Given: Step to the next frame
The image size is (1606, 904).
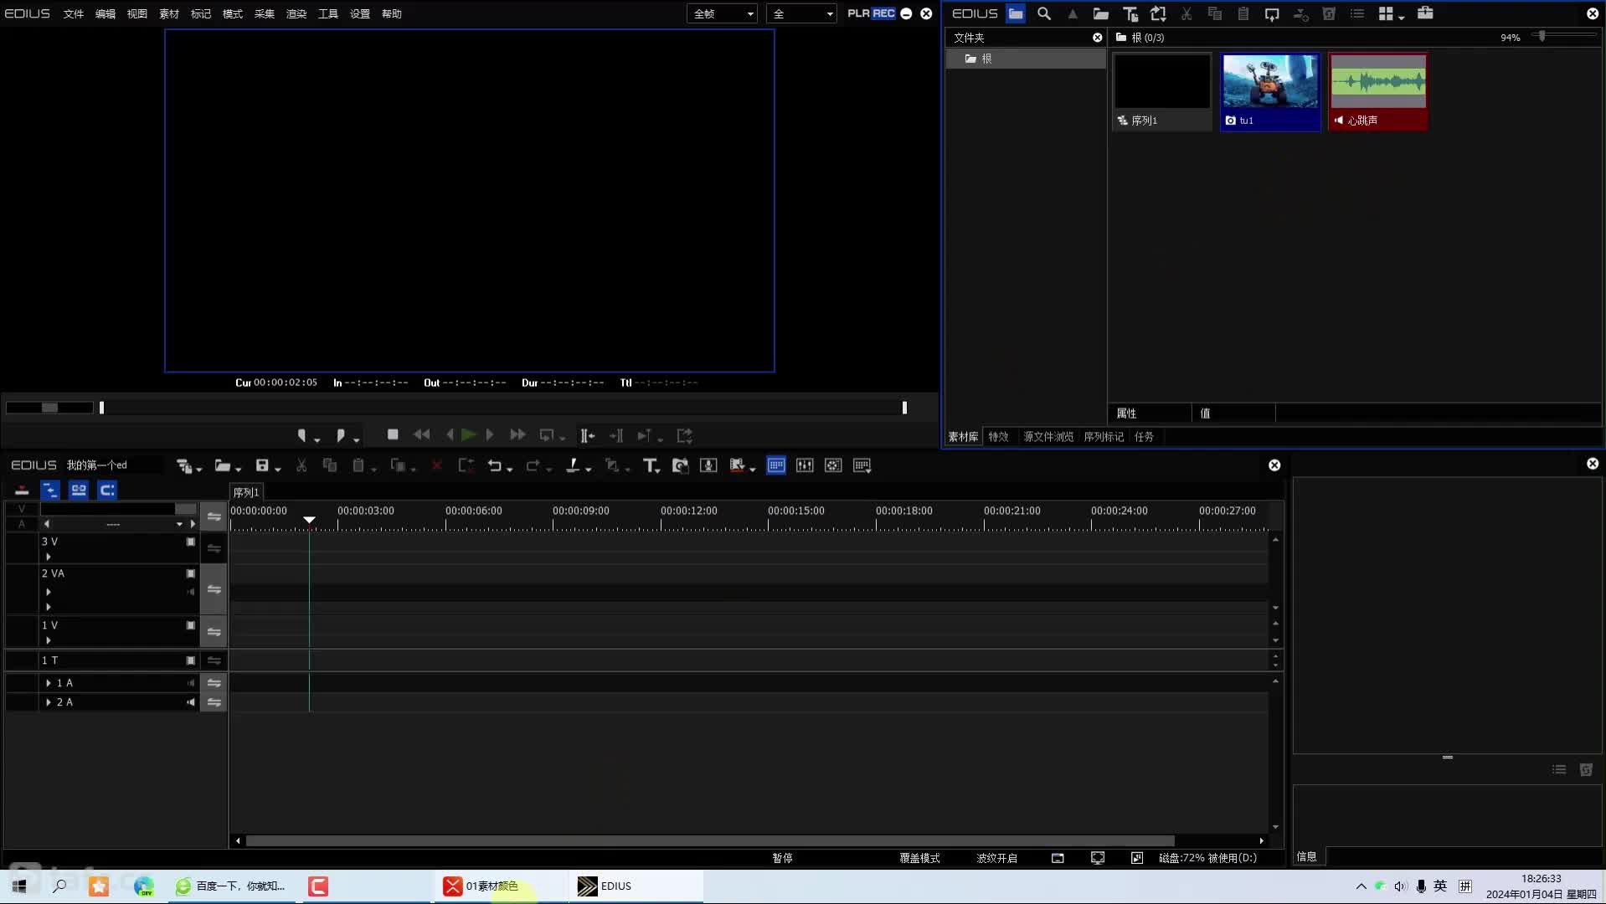Looking at the screenshot, I should tap(490, 434).
